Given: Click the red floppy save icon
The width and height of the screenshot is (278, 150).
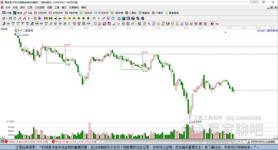Looking at the screenshot, I should pos(133,18).
